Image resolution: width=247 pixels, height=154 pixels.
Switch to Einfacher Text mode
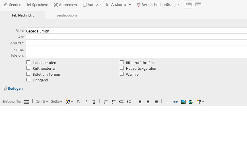(16, 102)
